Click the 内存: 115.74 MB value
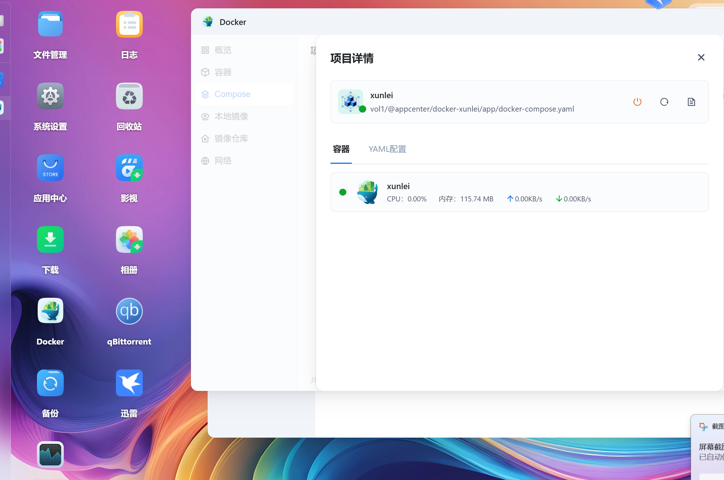724x480 pixels. point(466,199)
